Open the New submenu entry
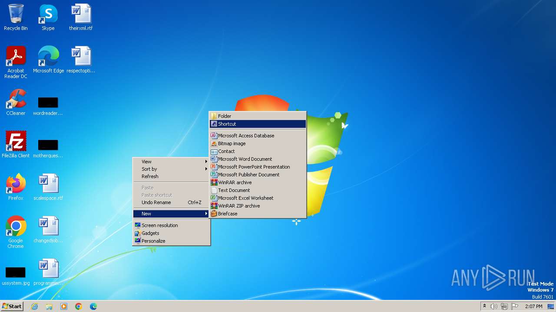 (172, 214)
